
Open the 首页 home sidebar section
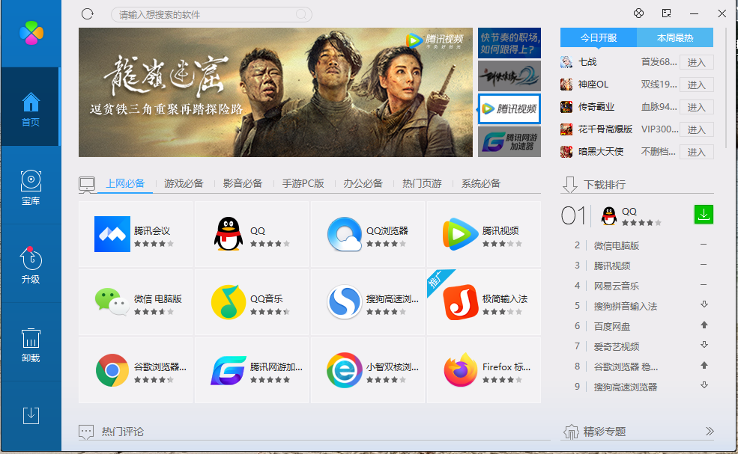click(31, 107)
